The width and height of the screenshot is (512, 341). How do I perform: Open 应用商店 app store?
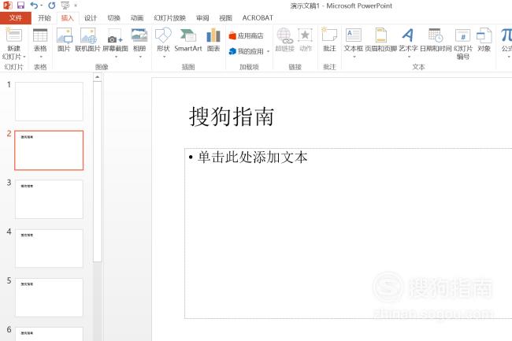pos(247,35)
